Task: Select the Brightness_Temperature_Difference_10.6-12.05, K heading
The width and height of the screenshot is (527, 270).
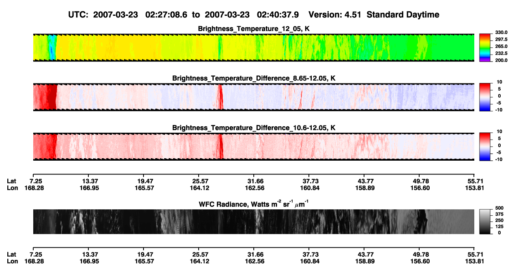Action: tap(254, 128)
